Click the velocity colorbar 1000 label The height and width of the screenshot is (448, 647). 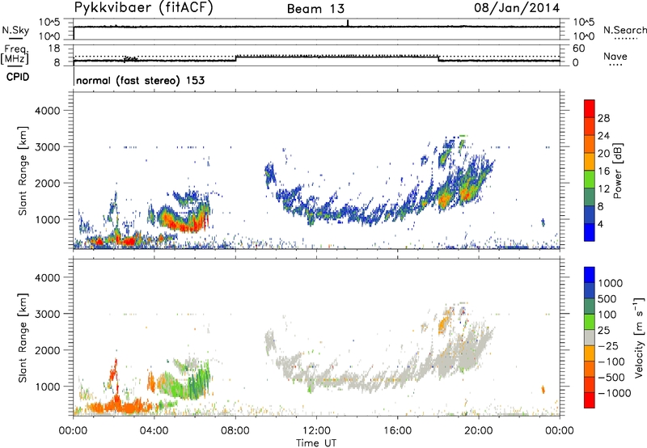pyautogui.click(x=611, y=283)
